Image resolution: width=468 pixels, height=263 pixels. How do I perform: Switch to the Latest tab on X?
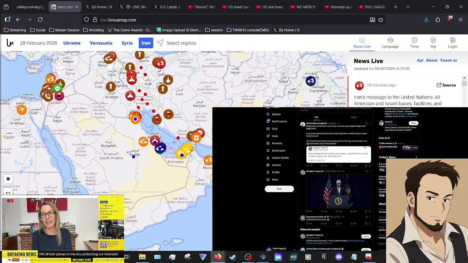354,117
